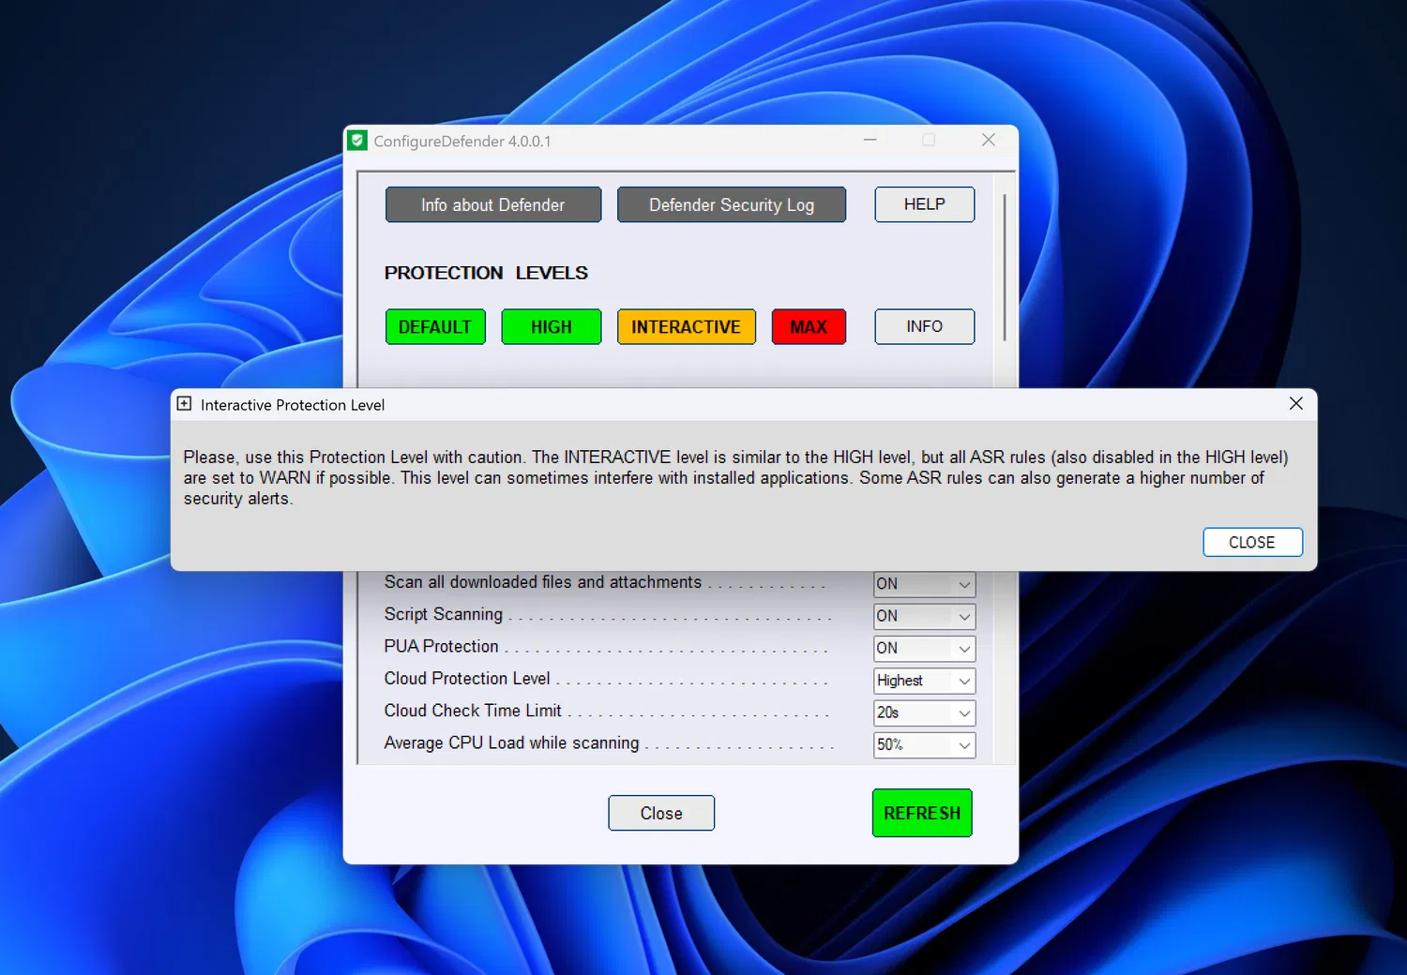
Task: Click the settings list vertical scrollbar
Action: tap(1005, 267)
